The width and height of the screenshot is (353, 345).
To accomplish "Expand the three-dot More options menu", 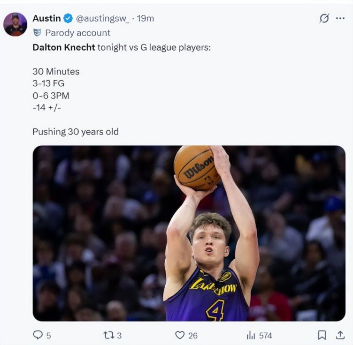I will pyautogui.click(x=340, y=18).
